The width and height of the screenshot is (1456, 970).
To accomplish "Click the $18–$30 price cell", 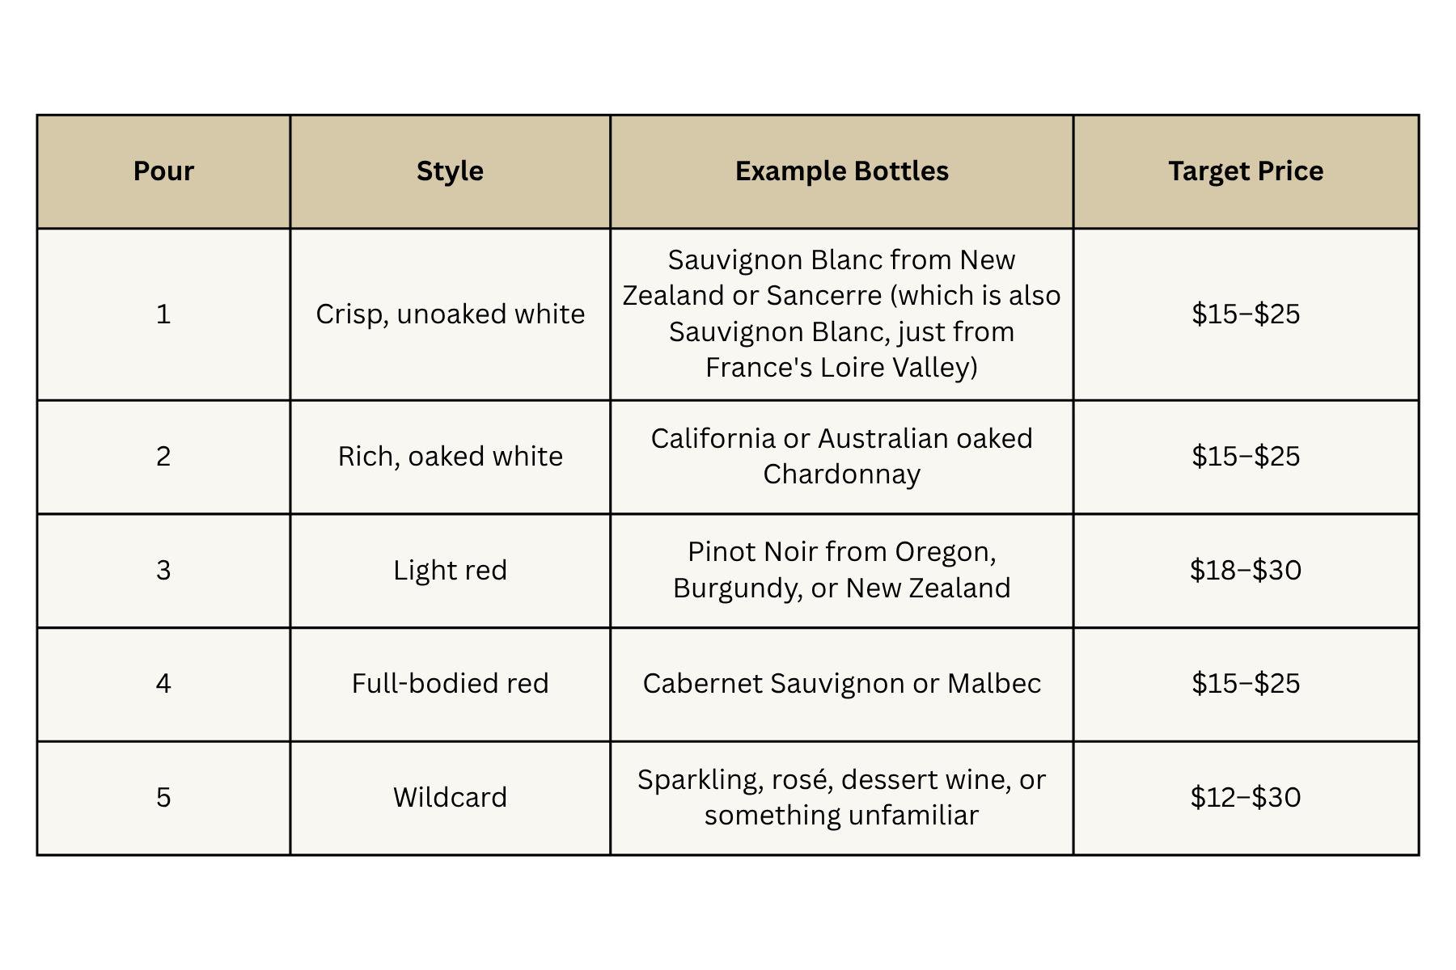I will (x=1246, y=571).
